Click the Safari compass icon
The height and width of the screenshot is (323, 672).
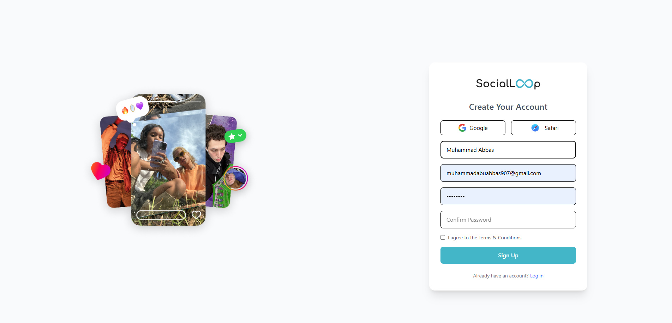pyautogui.click(x=535, y=128)
